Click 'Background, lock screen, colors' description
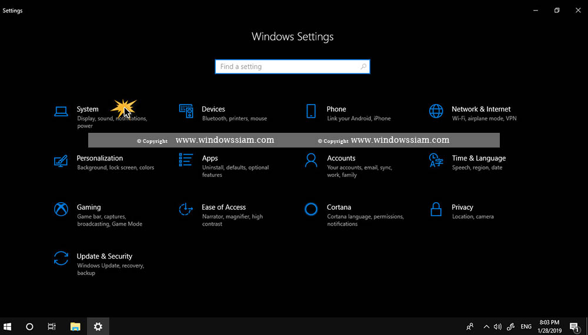The height and width of the screenshot is (335, 588). coord(115,168)
